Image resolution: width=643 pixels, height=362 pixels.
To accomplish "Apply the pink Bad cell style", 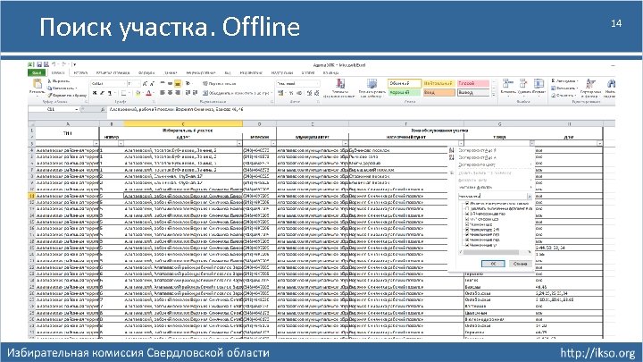I will click(472, 83).
